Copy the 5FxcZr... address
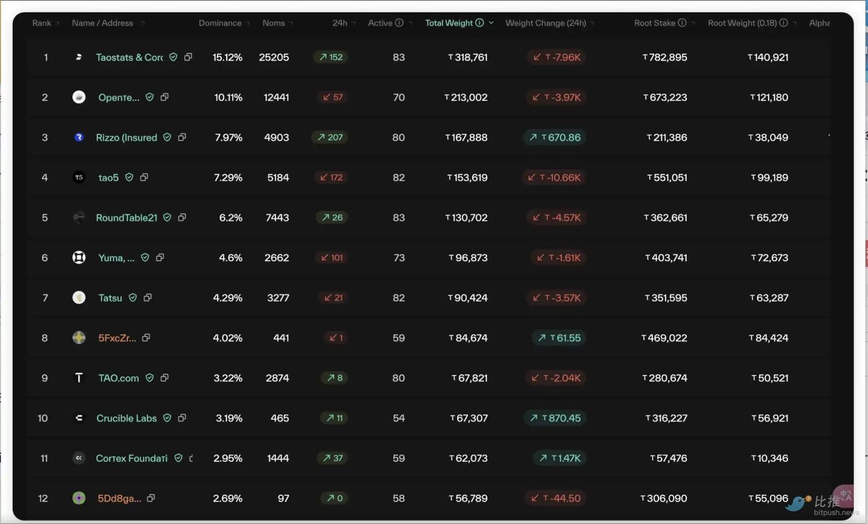This screenshot has width=868, height=524. click(146, 337)
